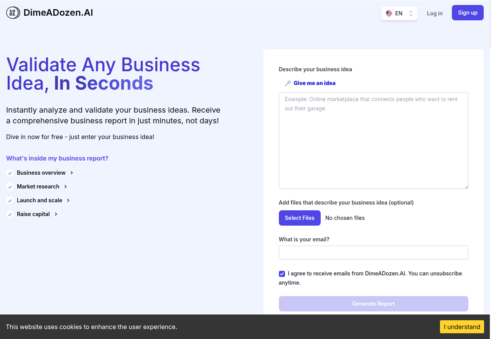Click the Give me an idea link
Image resolution: width=491 pixels, height=339 pixels.
point(315,83)
